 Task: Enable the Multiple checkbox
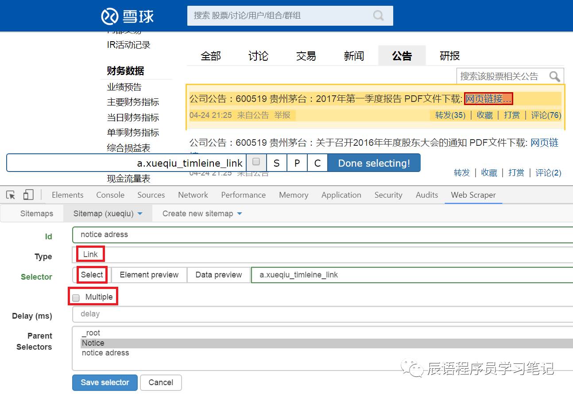76,297
